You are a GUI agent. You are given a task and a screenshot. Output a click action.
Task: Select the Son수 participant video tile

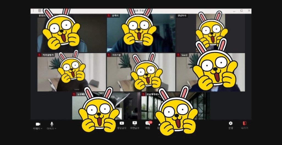[x=210, y=72]
